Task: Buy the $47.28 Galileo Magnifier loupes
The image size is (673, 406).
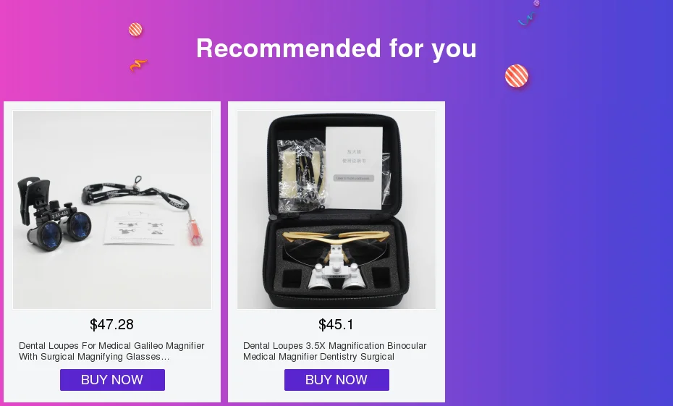Action: pyautogui.click(x=112, y=380)
